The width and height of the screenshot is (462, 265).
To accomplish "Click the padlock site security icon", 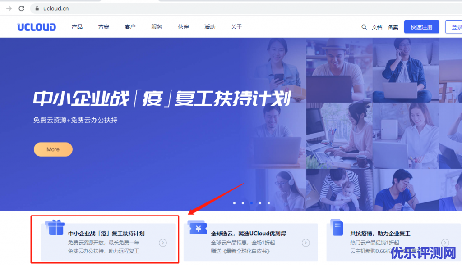I will point(37,9).
